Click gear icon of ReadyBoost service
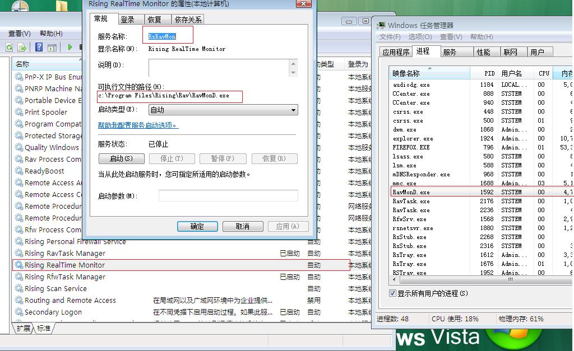Viewport: 574px width, 351px height. tap(19, 171)
